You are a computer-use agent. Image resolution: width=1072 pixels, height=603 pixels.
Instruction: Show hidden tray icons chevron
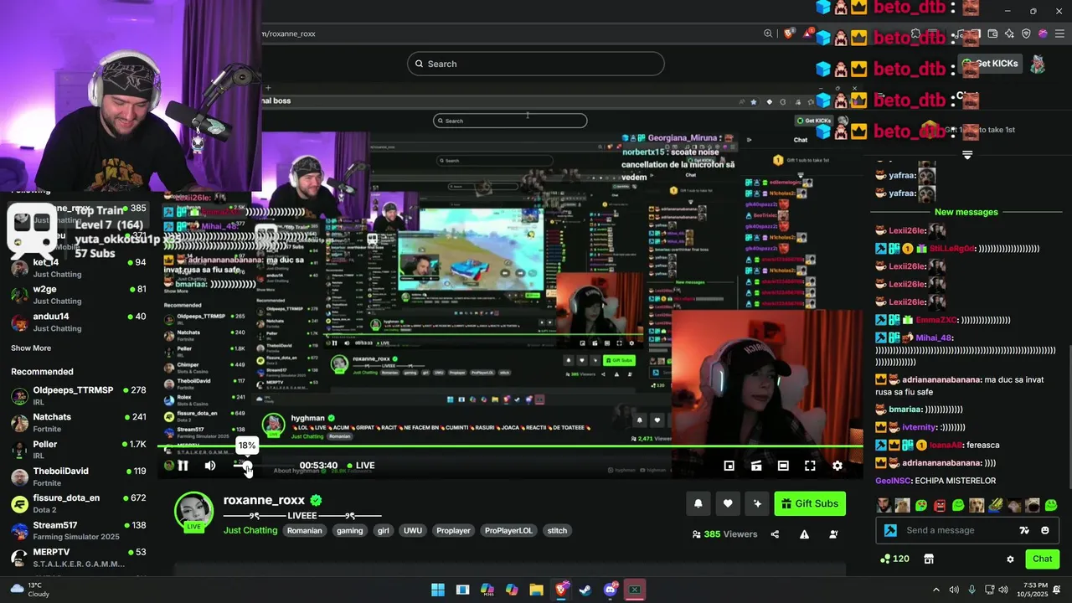936,590
